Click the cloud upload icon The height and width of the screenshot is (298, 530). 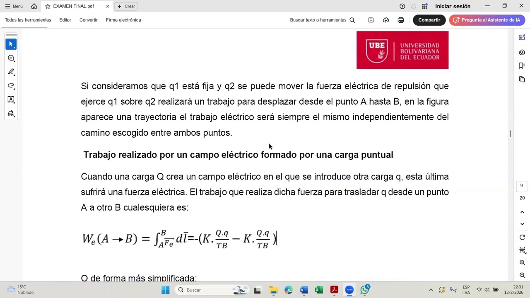coord(386,20)
